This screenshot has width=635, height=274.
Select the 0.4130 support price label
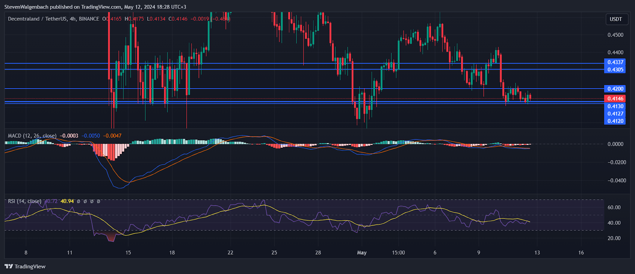click(x=615, y=106)
